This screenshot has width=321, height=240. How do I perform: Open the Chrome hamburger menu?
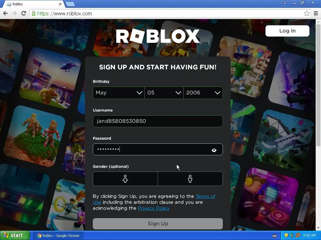point(316,13)
